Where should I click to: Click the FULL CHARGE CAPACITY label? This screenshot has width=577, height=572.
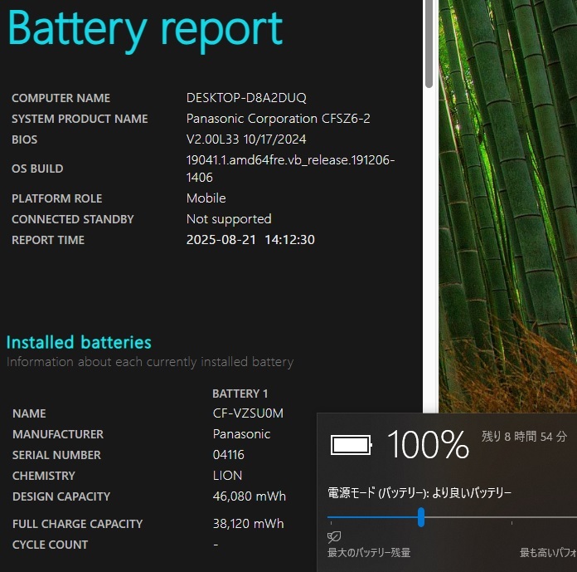(77, 524)
